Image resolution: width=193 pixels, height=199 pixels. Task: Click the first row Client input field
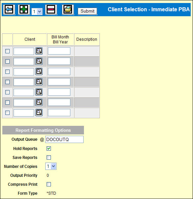pos(24,51)
